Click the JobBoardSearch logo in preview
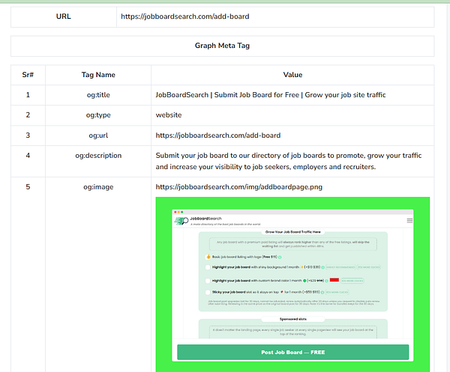 (x=181, y=221)
